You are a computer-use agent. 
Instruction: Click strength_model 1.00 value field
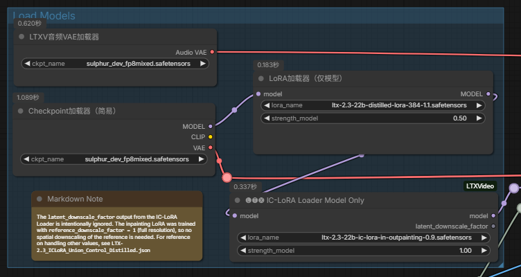click(364, 251)
